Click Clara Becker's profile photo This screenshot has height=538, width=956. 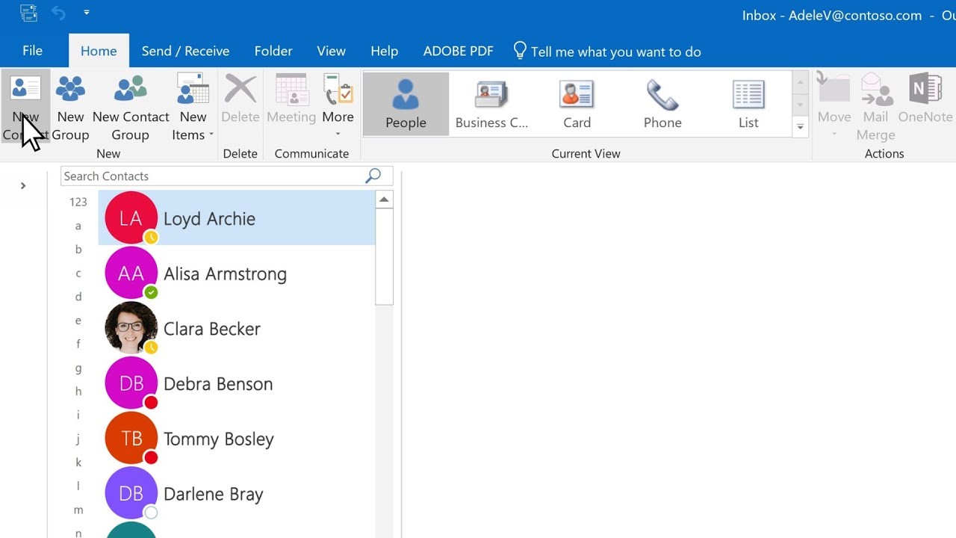click(x=131, y=328)
